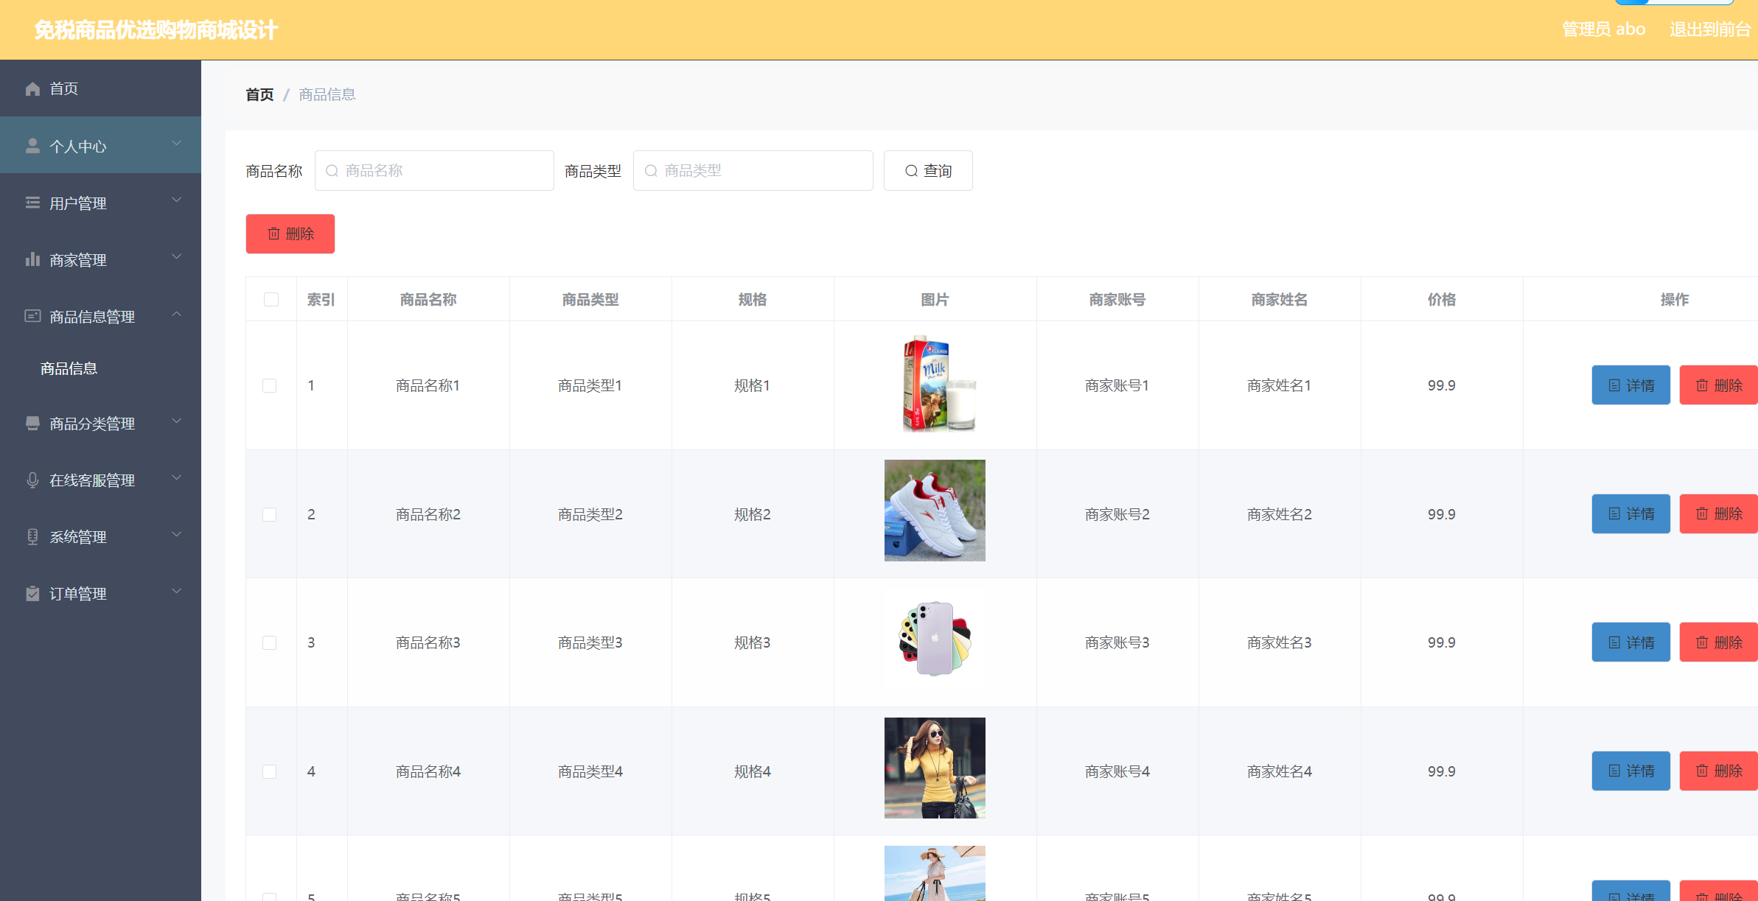Screen dimensions: 1758x901
Task: Toggle the select-all checkbox in table header
Action: click(271, 299)
